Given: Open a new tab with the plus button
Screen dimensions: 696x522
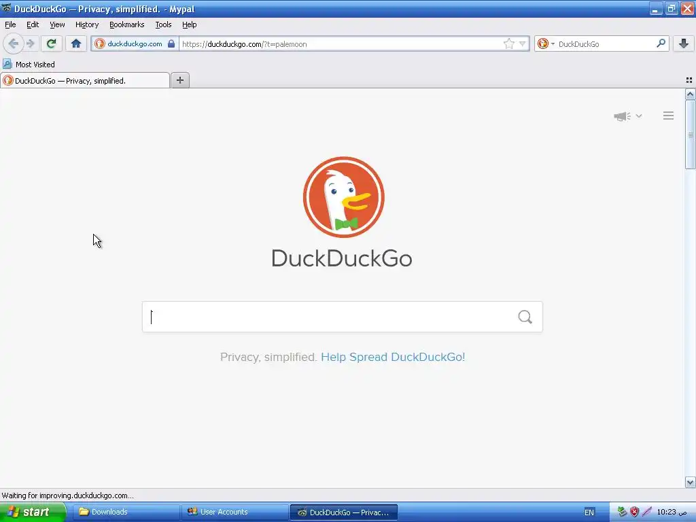Looking at the screenshot, I should coord(179,80).
